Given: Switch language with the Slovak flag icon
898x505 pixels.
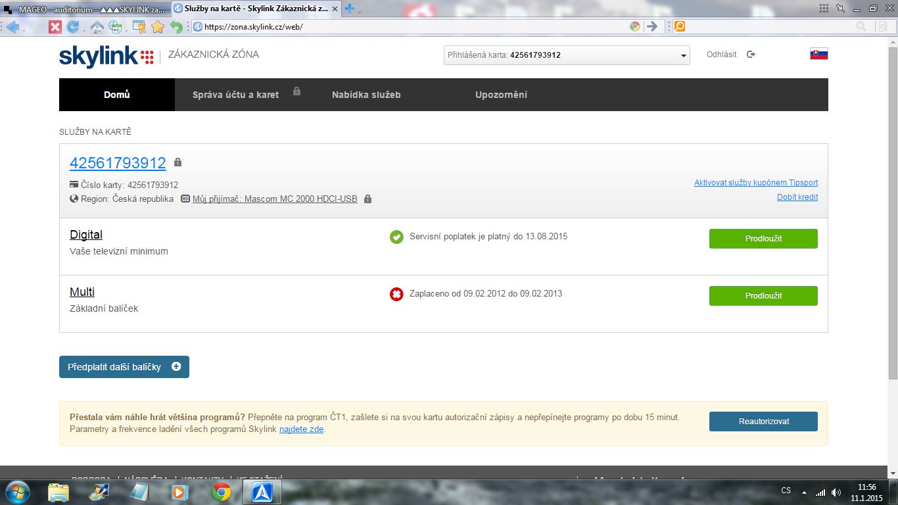Looking at the screenshot, I should point(819,54).
